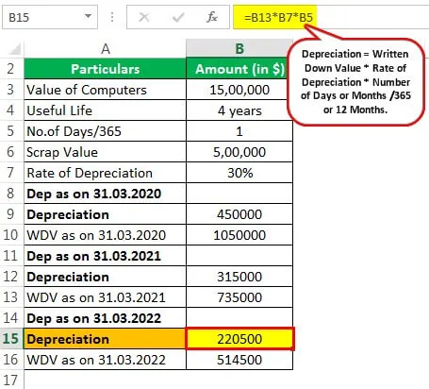This screenshot has width=429, height=389.
Task: Select the Depreciation label in row 12
Action: pyautogui.click(x=105, y=277)
